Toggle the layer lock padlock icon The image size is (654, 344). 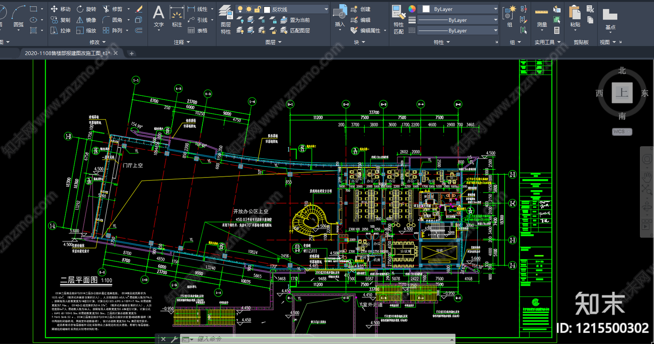coord(258,9)
